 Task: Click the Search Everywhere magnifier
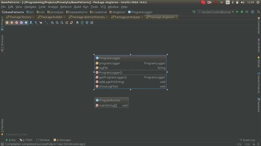(258, 12)
